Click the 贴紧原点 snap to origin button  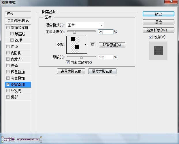click(x=112, y=45)
